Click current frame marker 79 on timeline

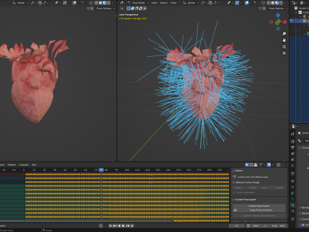101,170
